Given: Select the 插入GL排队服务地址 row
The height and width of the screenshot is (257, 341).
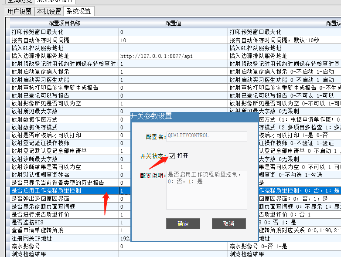Looking at the screenshot, I should coord(64,48).
